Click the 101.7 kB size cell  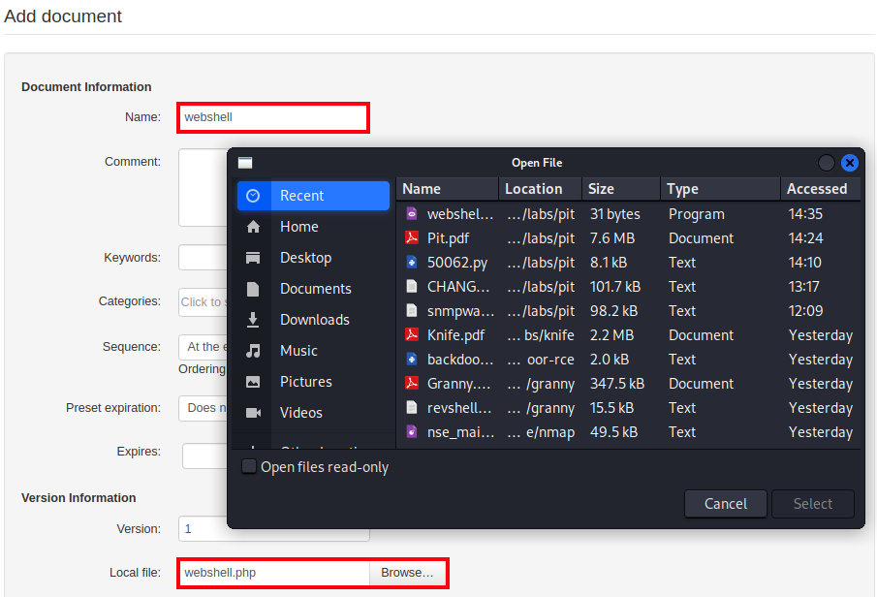[614, 287]
